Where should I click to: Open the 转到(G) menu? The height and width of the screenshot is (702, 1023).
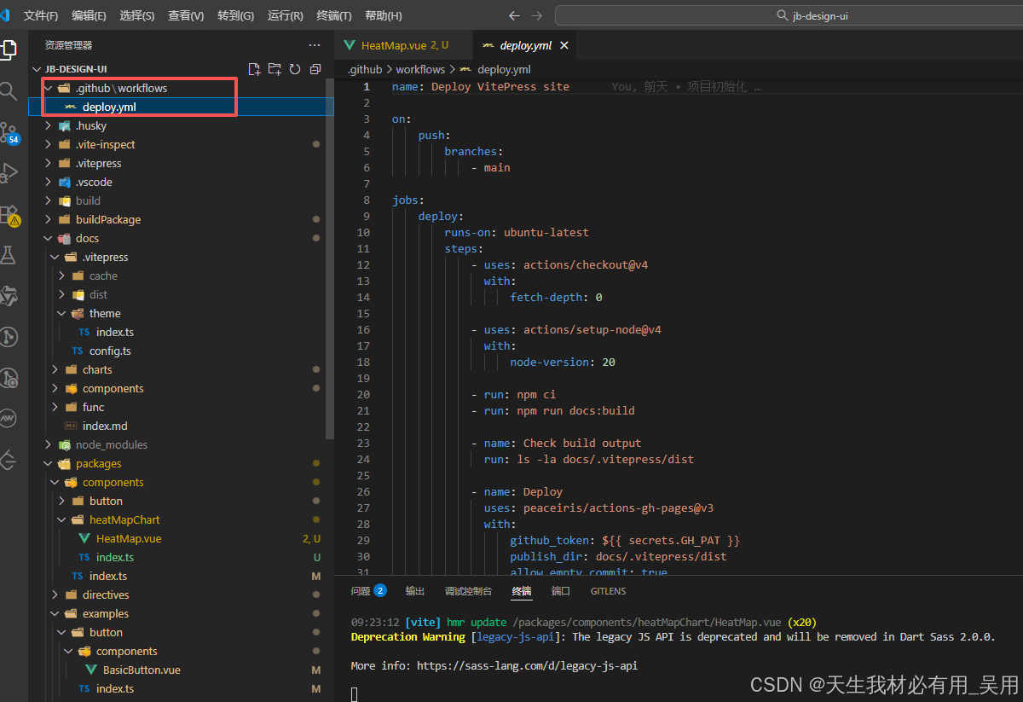(x=235, y=15)
